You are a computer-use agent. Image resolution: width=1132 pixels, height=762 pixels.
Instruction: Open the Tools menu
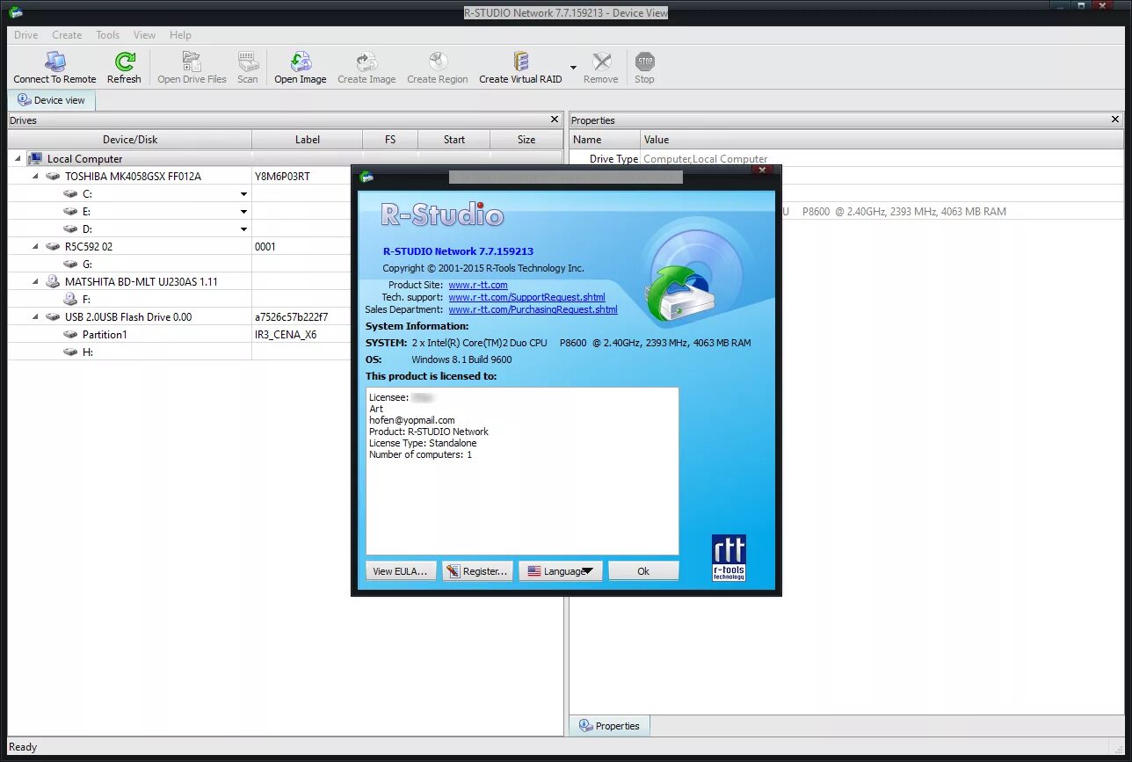point(108,35)
